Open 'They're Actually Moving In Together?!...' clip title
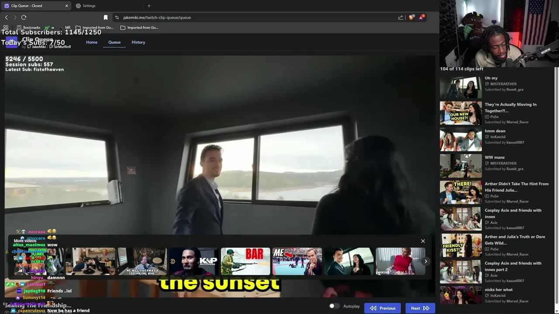The height and width of the screenshot is (314, 559). click(511, 107)
